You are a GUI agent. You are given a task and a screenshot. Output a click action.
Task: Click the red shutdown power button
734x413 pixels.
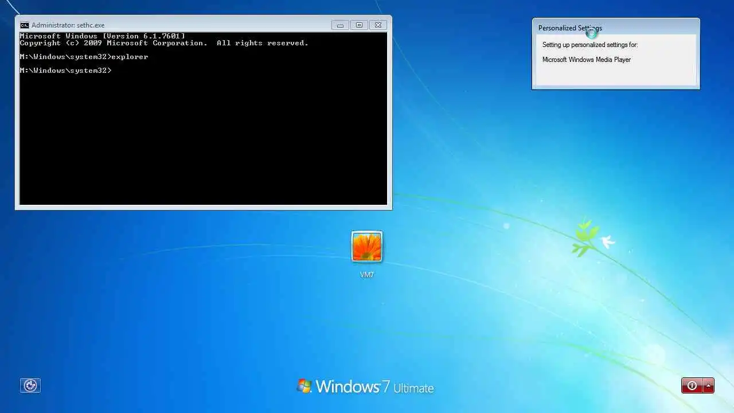click(x=692, y=385)
